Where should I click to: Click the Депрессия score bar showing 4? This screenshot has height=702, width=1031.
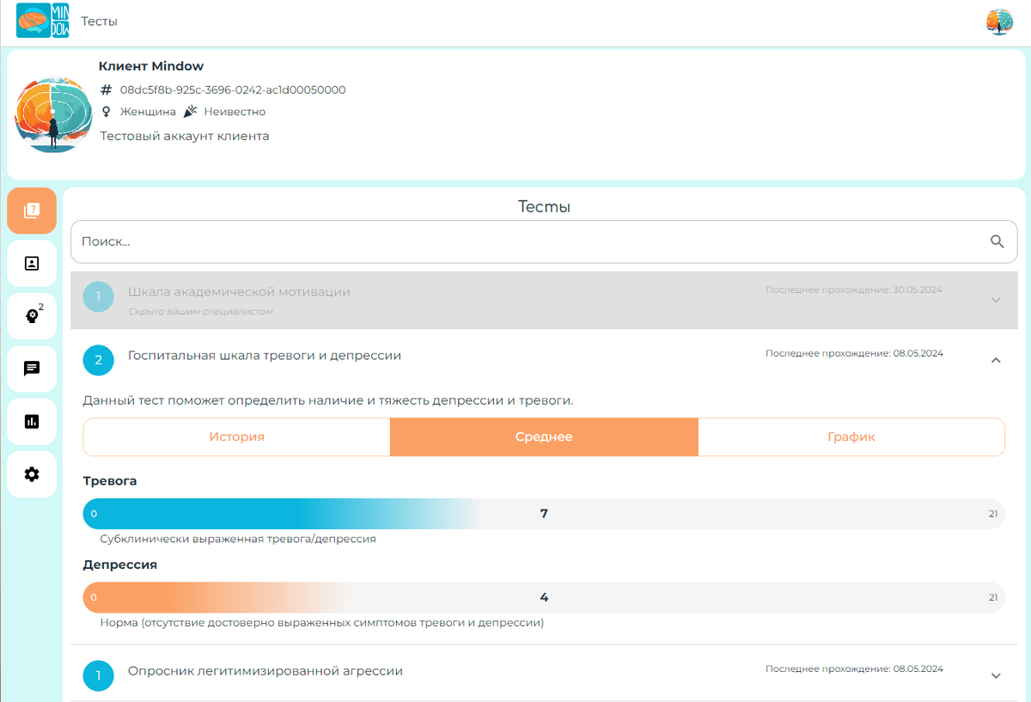coord(544,597)
